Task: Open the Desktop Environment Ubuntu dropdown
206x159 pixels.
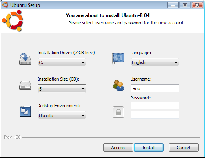Action: pos(62,115)
